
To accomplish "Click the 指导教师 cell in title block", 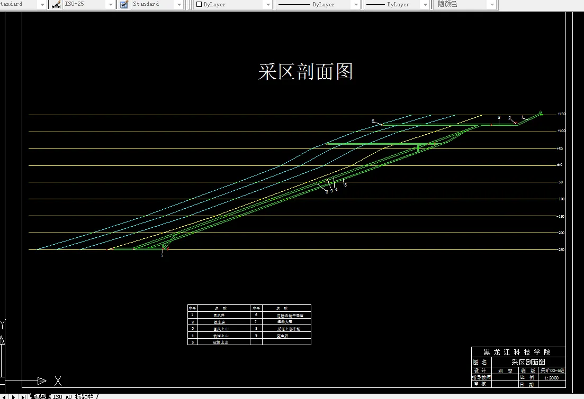I will [x=481, y=377].
